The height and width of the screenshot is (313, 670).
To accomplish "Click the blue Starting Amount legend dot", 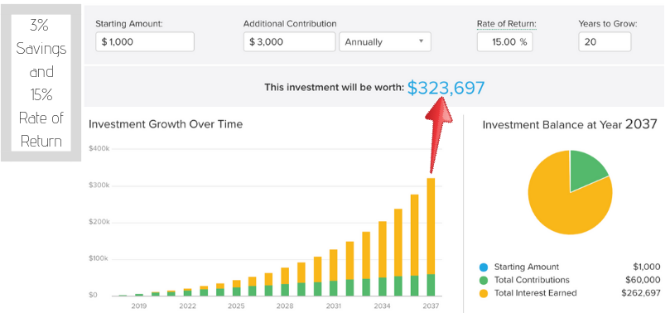I will tap(484, 267).
